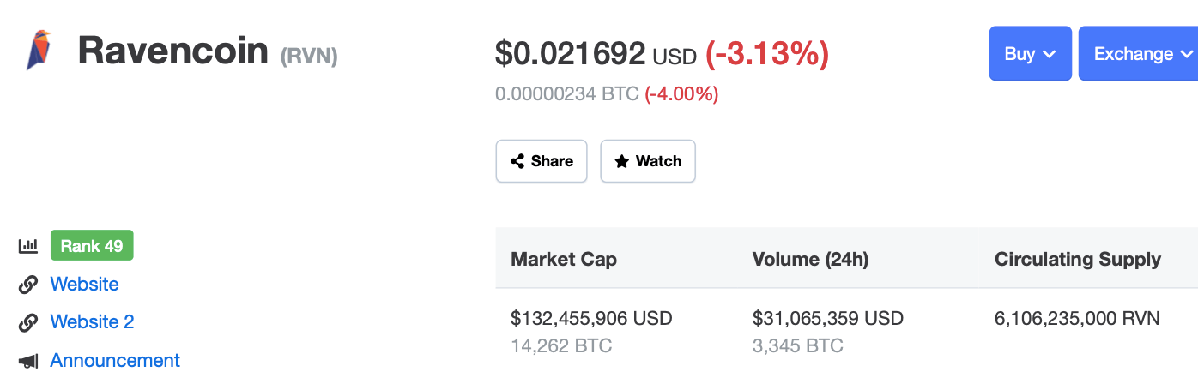
Task: Click the share icon in Share button
Action: (x=517, y=161)
